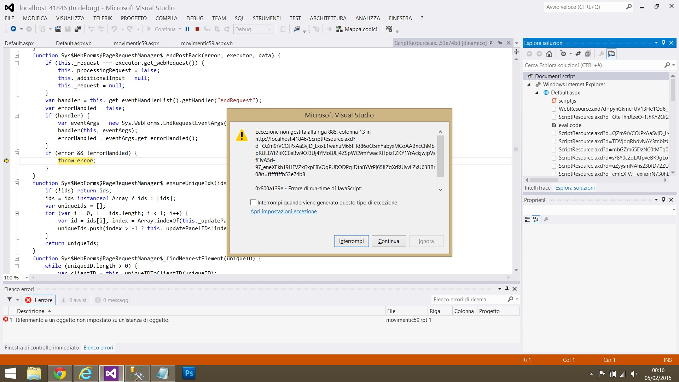The height and width of the screenshot is (382, 679).
Task: Pin the Esplora soluzioni panel
Action: pos(664,43)
